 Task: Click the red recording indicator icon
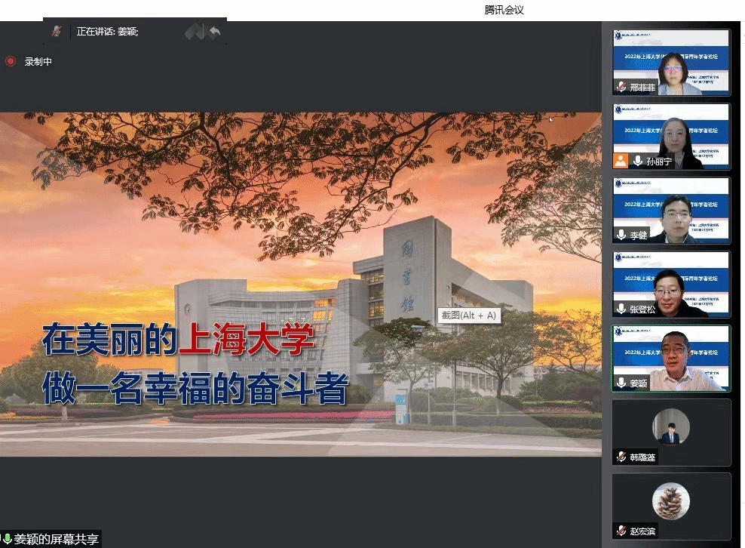[11, 62]
